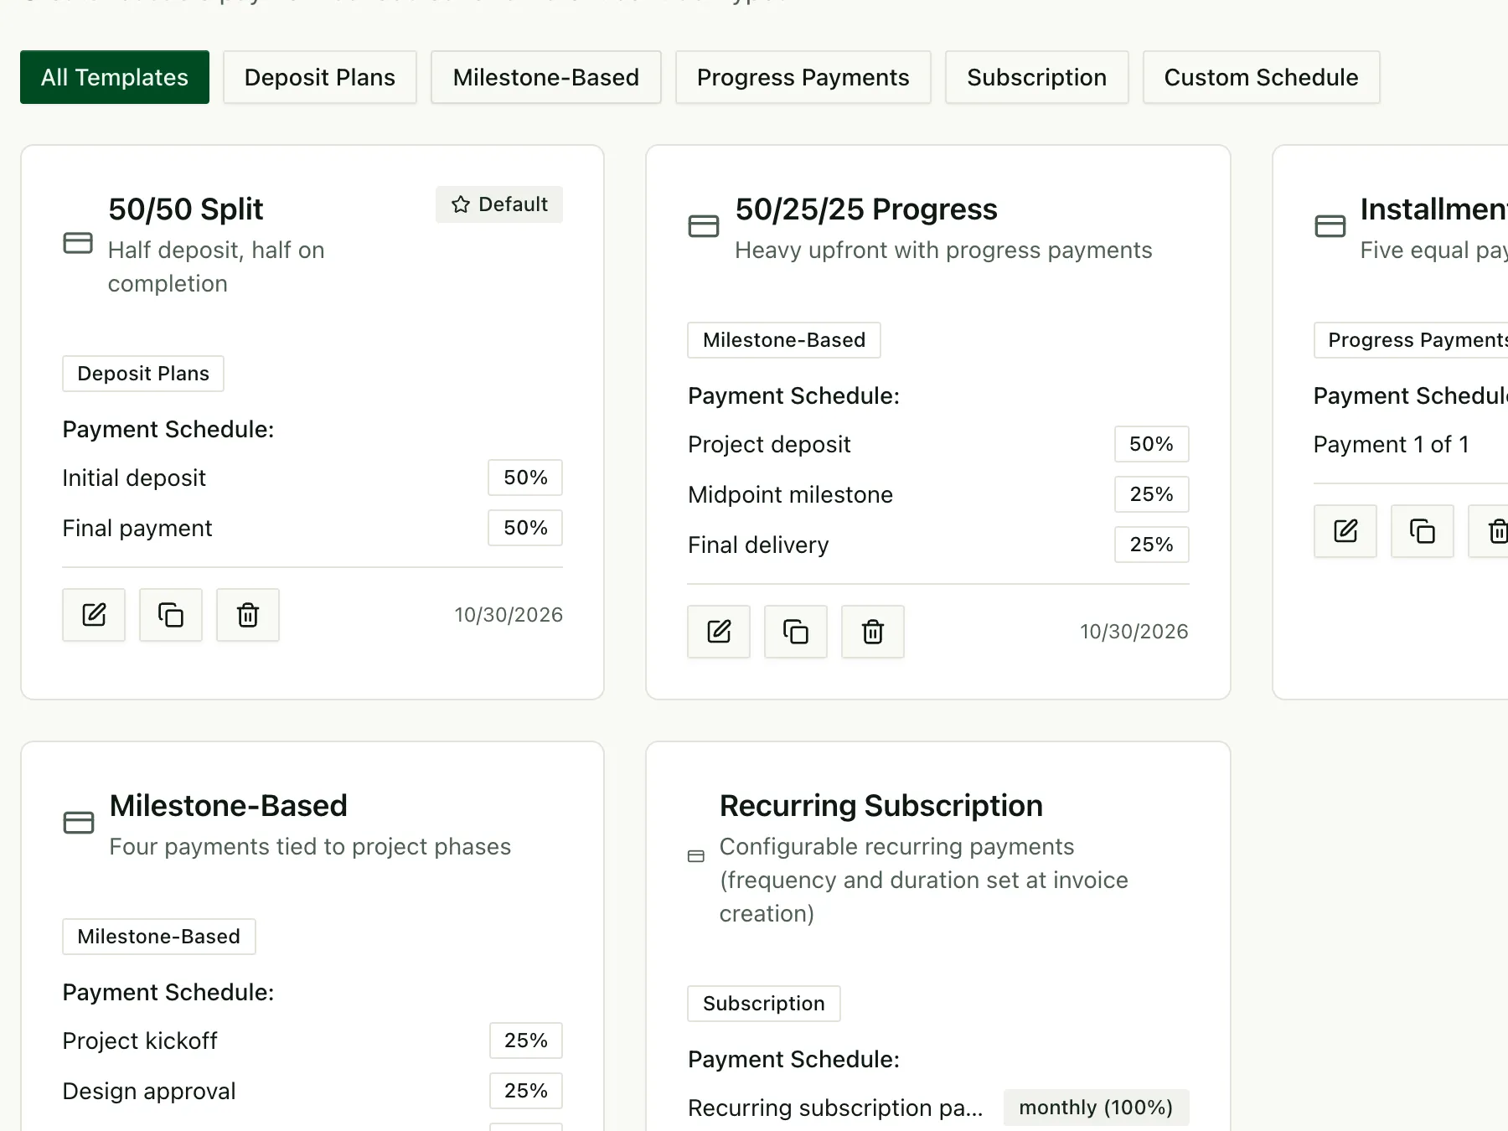Viewport: 1508px width, 1131px height.
Task: Select the All Templates tab
Action: 115,77
